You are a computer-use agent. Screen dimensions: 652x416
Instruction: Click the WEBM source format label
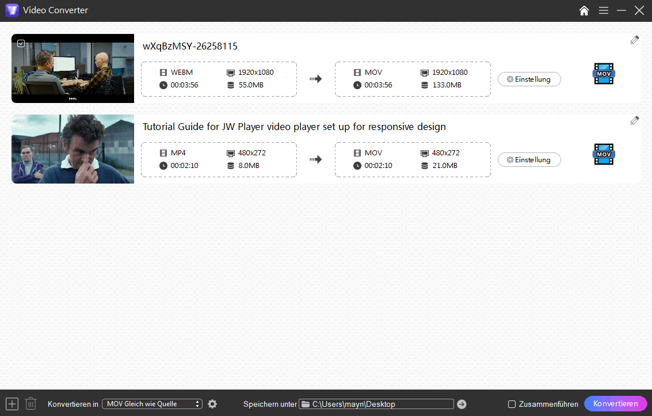pyautogui.click(x=182, y=72)
